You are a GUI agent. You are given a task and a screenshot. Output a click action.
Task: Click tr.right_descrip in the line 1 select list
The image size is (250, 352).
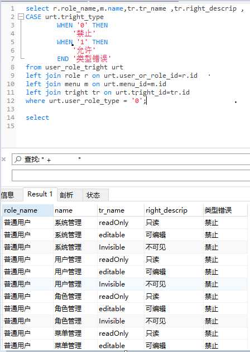pos(205,8)
